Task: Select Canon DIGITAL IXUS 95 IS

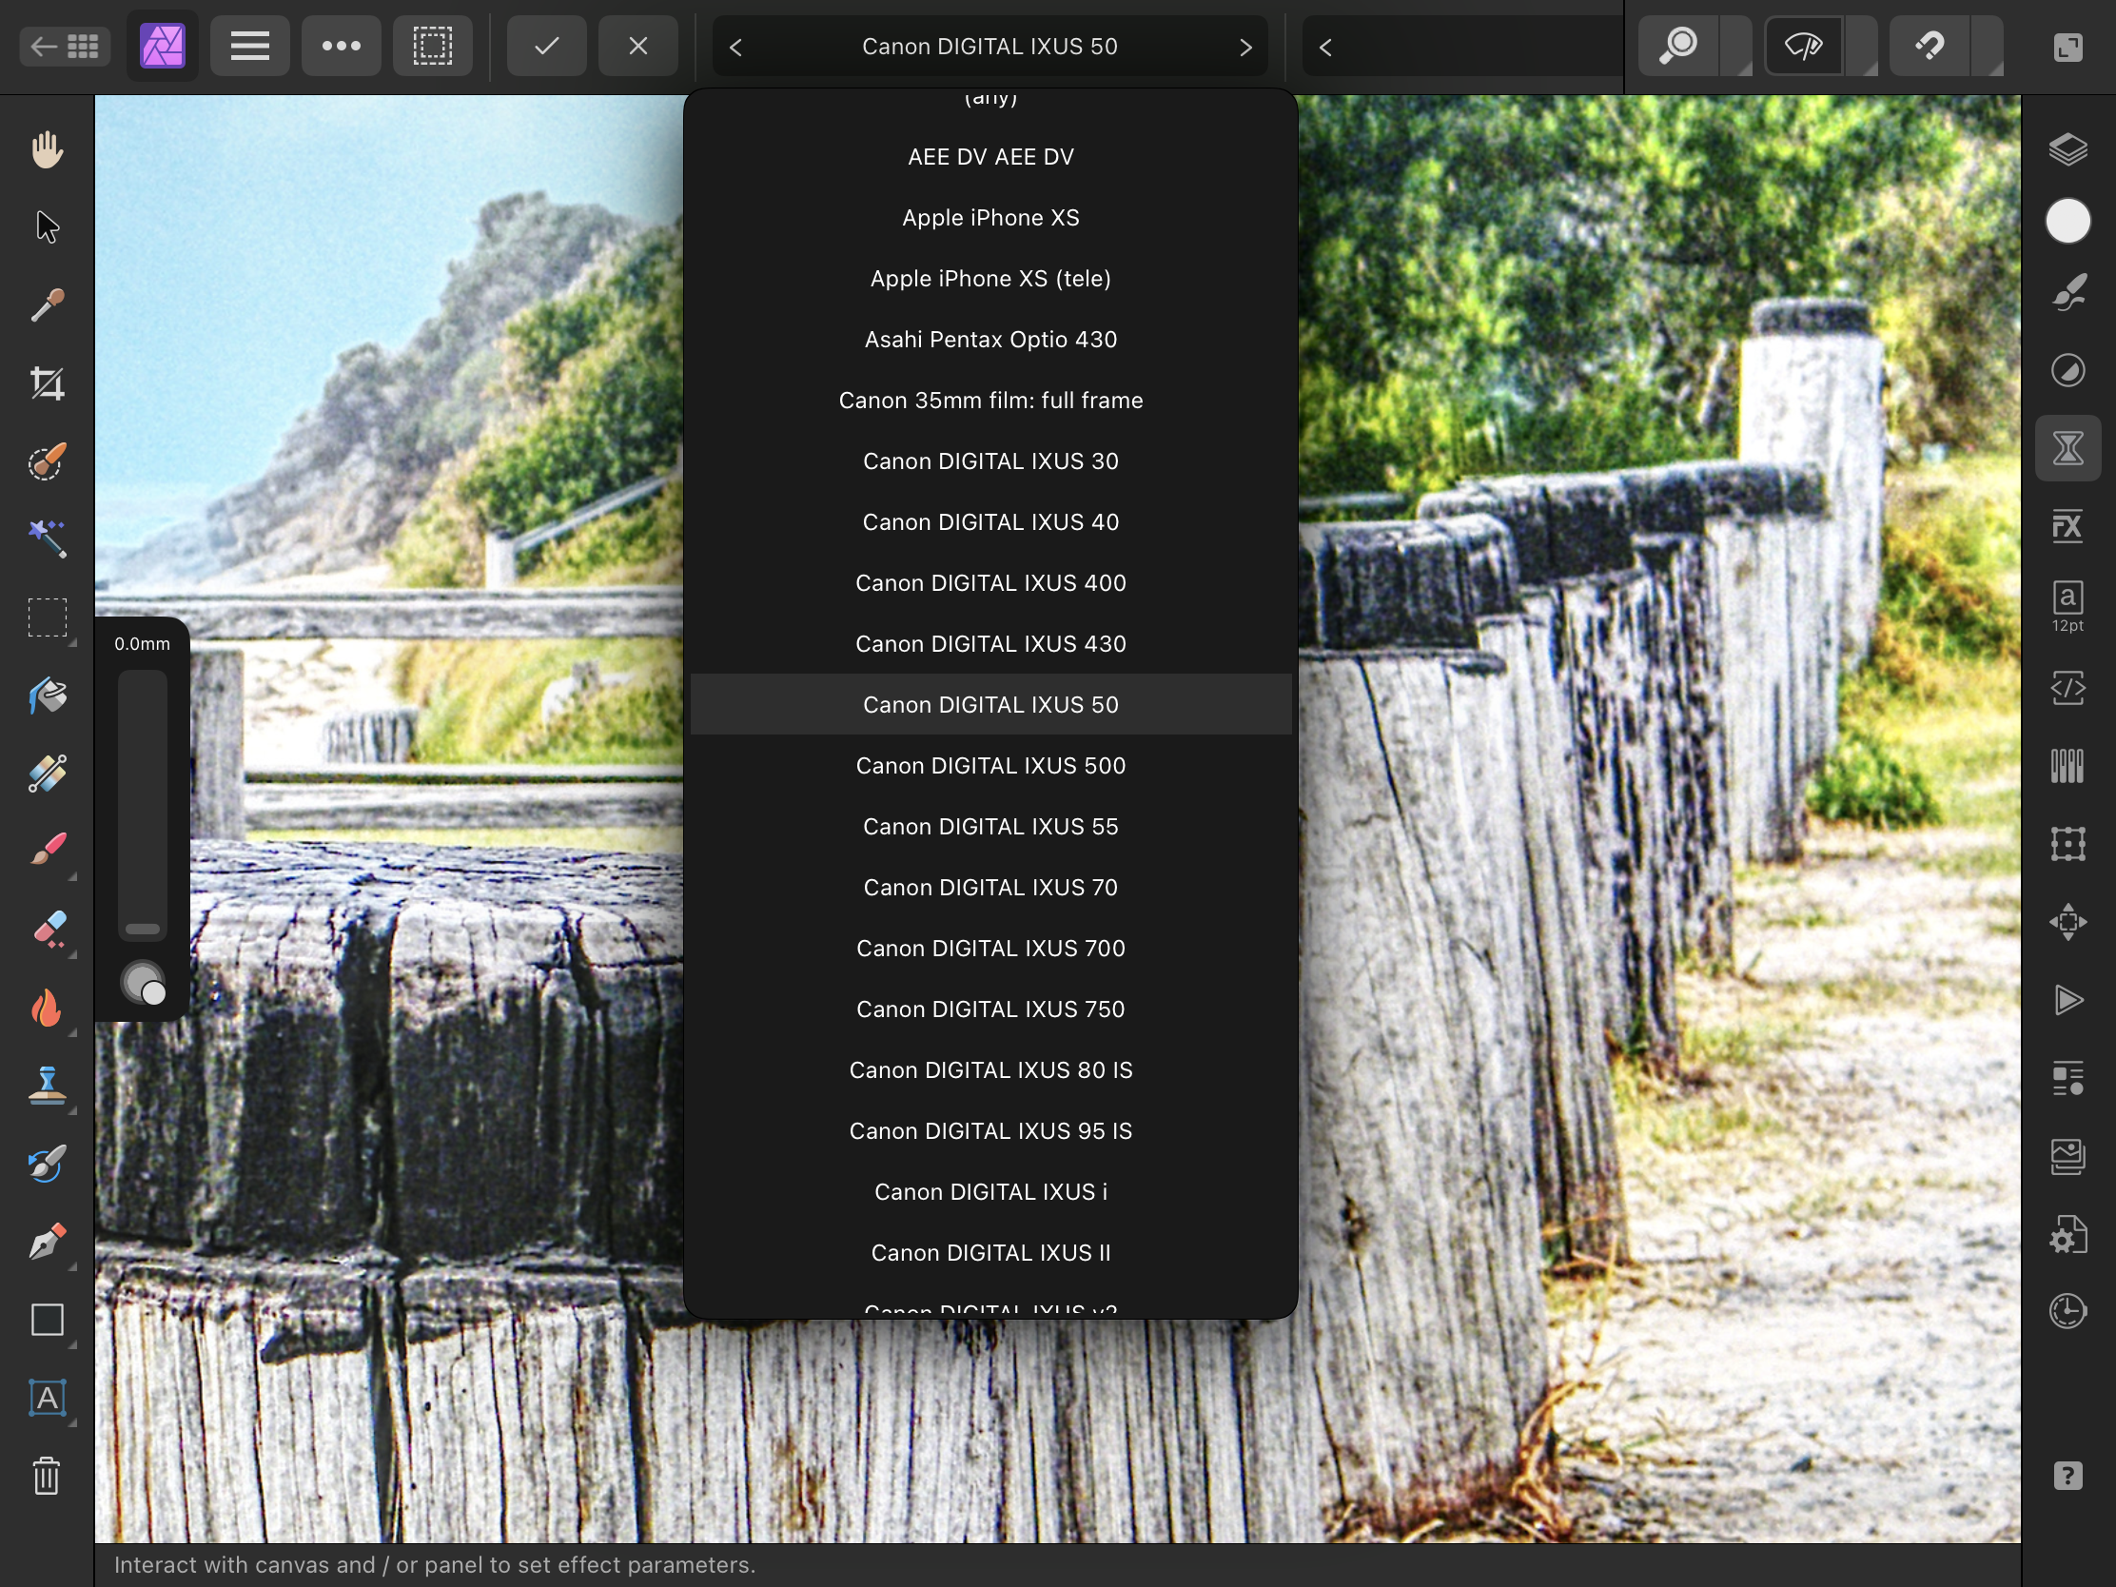Action: click(x=991, y=1131)
